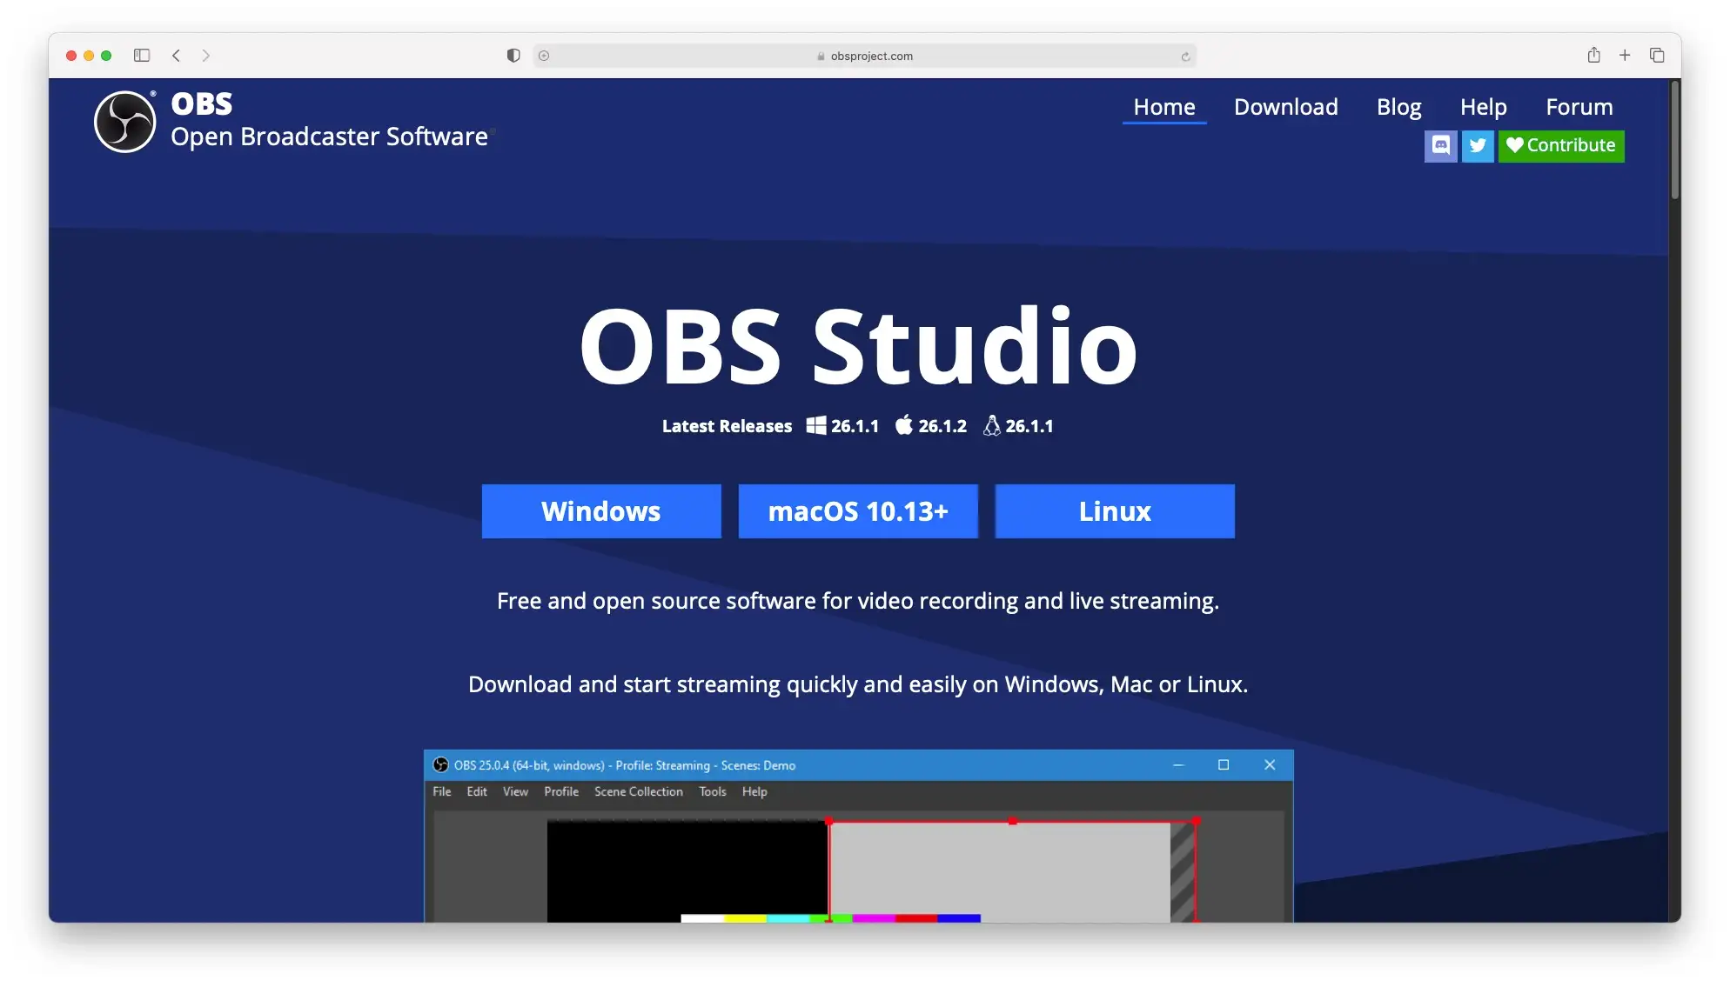Click the Windows download button
This screenshot has width=1730, height=987.
(600, 510)
